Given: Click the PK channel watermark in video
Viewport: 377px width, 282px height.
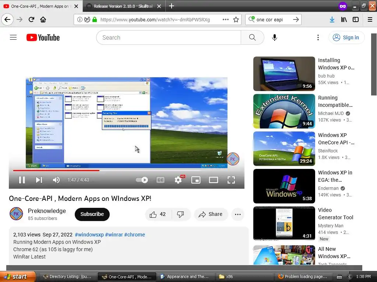Looking at the screenshot, I should [233, 159].
